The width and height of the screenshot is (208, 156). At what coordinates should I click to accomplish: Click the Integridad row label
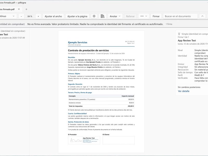183,67
